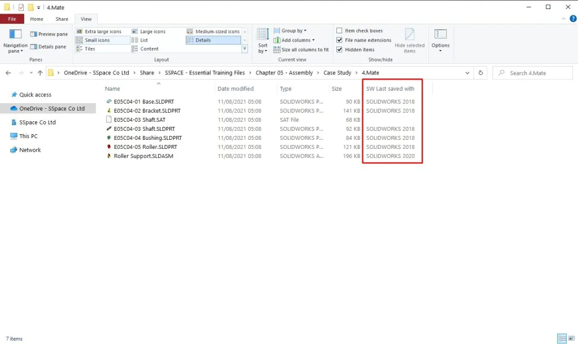Switch to the Share ribbon tab
Image resolution: width=578 pixels, height=344 pixels.
click(x=62, y=19)
